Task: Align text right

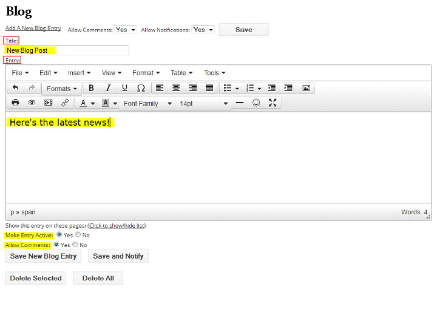Action: pyautogui.click(x=192, y=88)
